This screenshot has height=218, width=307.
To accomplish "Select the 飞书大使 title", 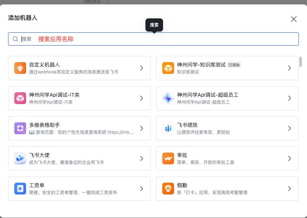I will click(39, 155).
